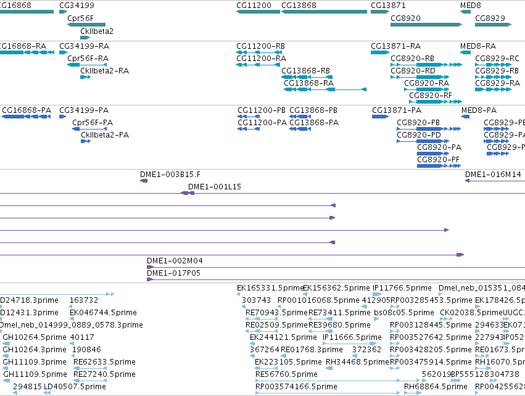Click transcript CG13868-RB label
The width and height of the screenshot is (525, 396).
pos(306,71)
